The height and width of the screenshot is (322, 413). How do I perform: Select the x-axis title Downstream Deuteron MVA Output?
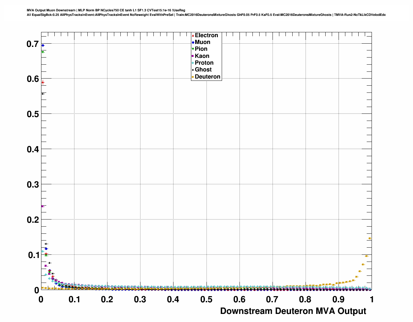(293, 311)
